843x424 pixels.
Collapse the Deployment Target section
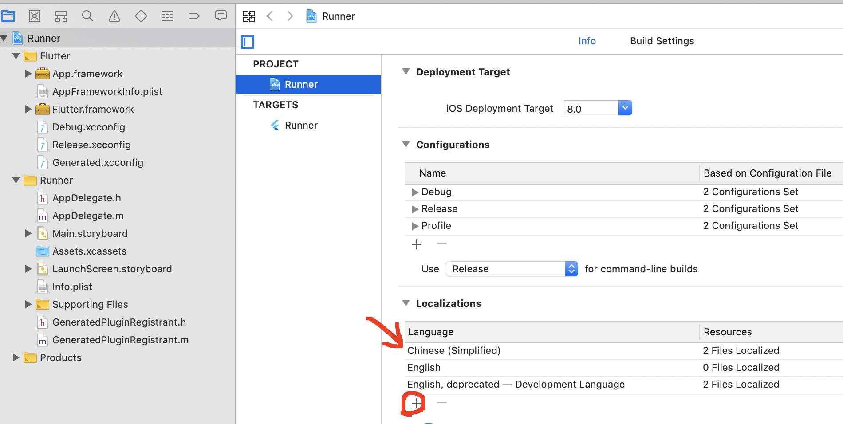click(x=406, y=72)
